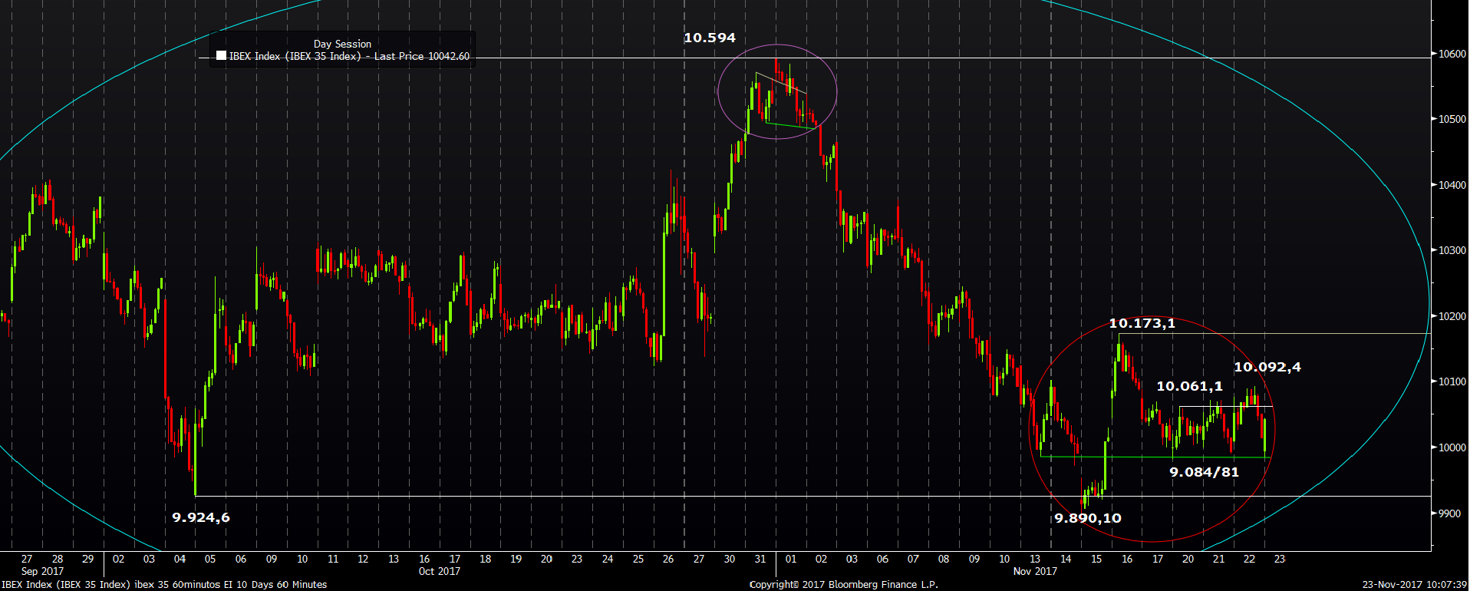1470x591 pixels.
Task: Select the date label 05 on time axis
Action: (x=210, y=559)
